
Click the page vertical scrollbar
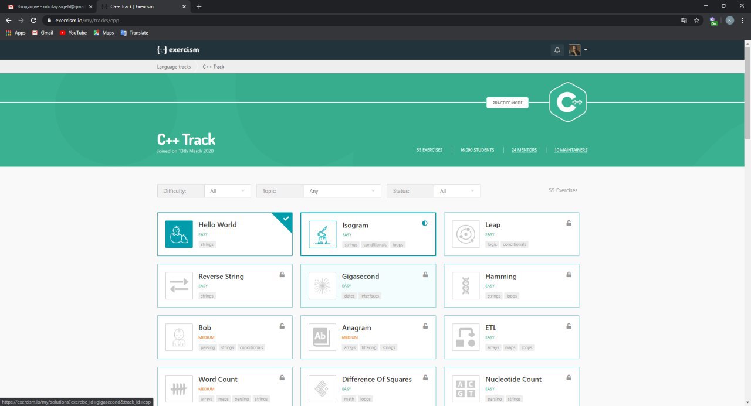click(x=747, y=94)
